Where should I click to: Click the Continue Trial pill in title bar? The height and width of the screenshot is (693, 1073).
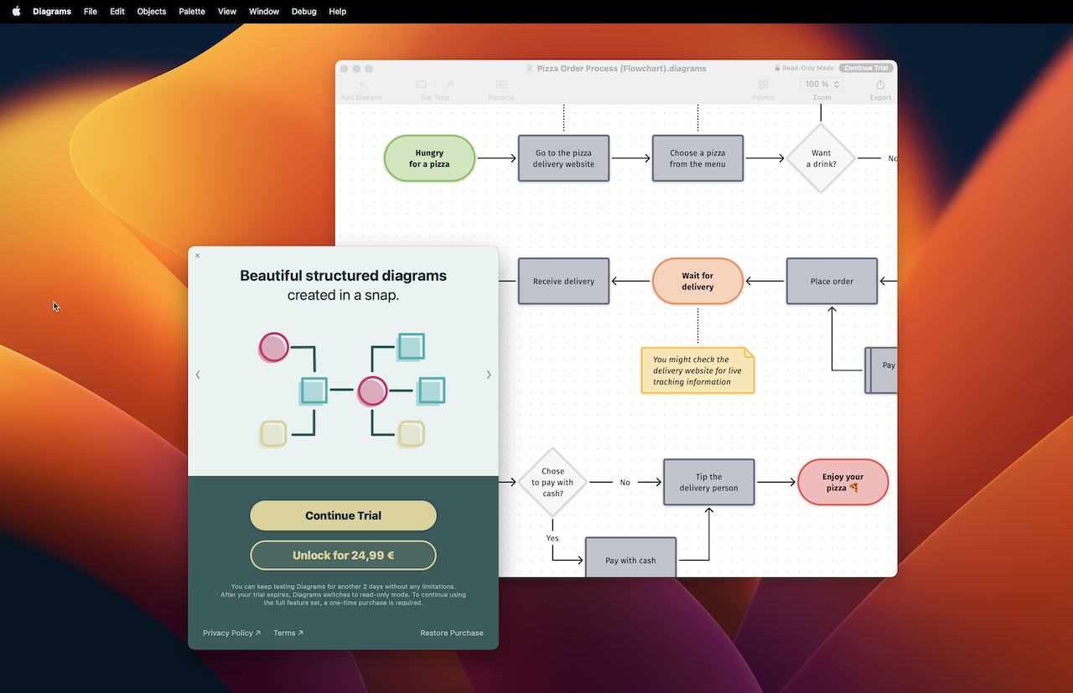(x=866, y=69)
